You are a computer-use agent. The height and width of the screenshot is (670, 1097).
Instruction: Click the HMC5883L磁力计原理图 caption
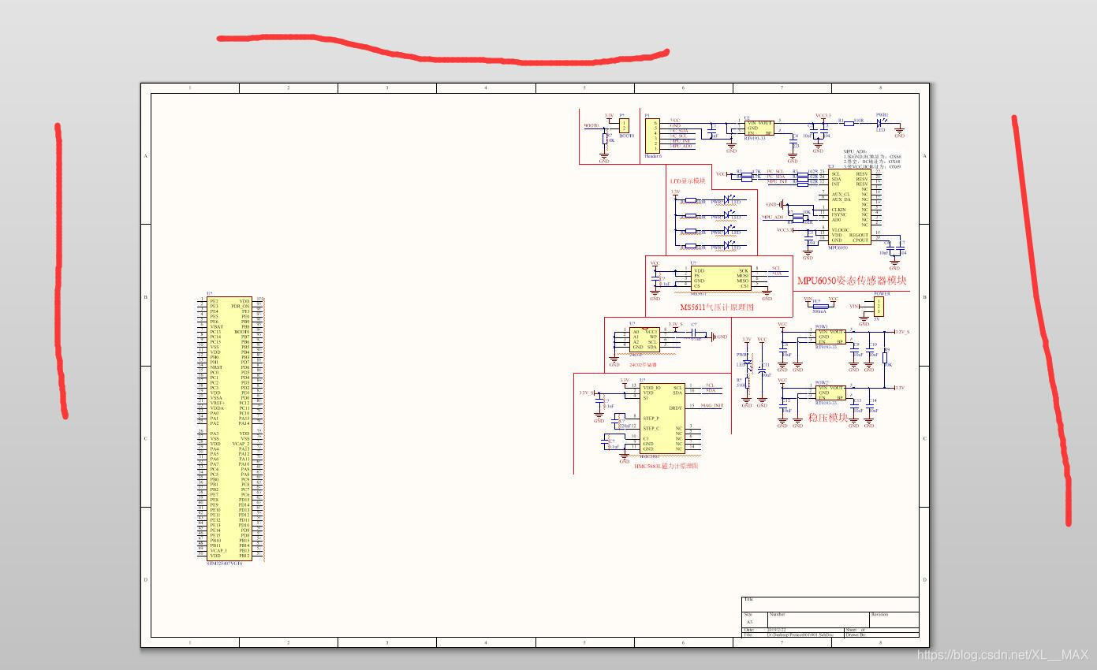pos(666,466)
